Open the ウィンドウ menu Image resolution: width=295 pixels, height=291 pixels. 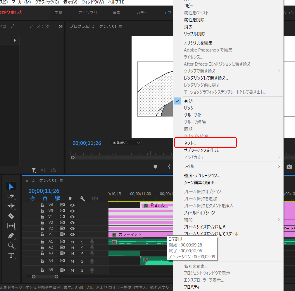click(x=92, y=2)
